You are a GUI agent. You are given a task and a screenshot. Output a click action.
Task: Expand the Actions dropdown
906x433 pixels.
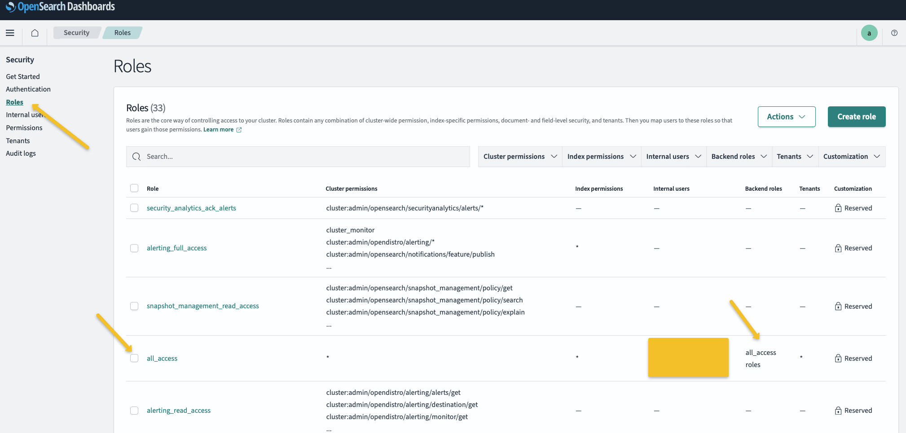(x=786, y=117)
